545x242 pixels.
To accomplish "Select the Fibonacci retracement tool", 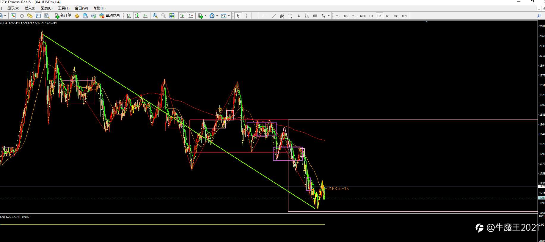I will (290, 16).
